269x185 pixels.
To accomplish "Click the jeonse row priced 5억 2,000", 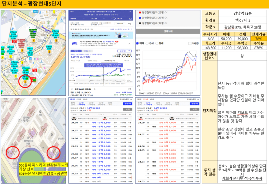I will 168,181.
